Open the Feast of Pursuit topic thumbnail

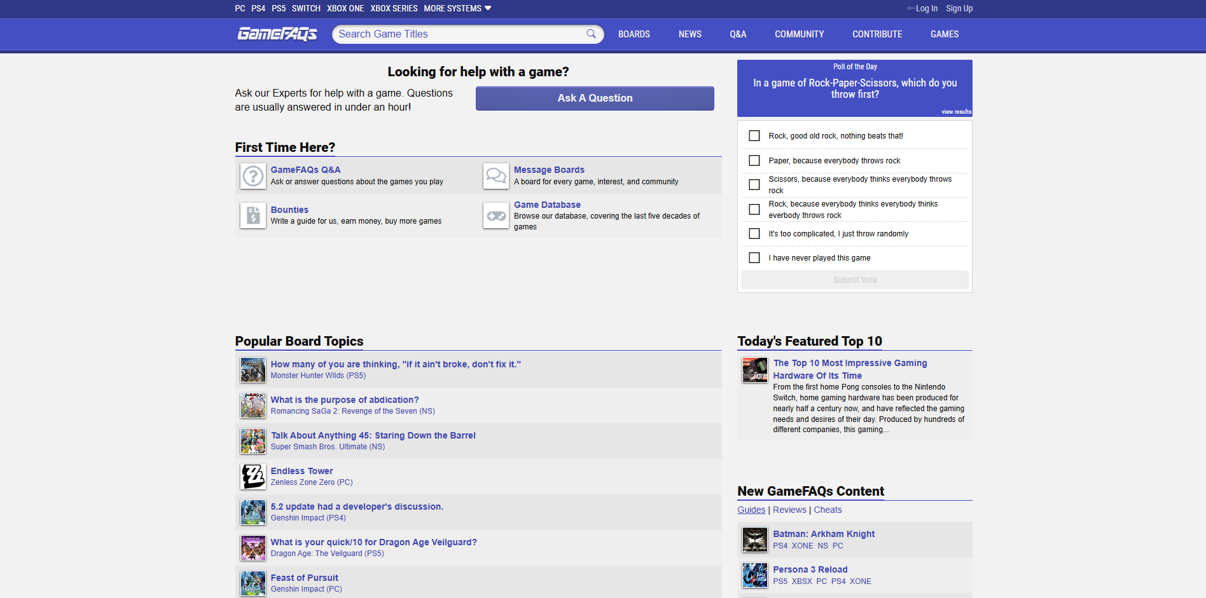[253, 583]
